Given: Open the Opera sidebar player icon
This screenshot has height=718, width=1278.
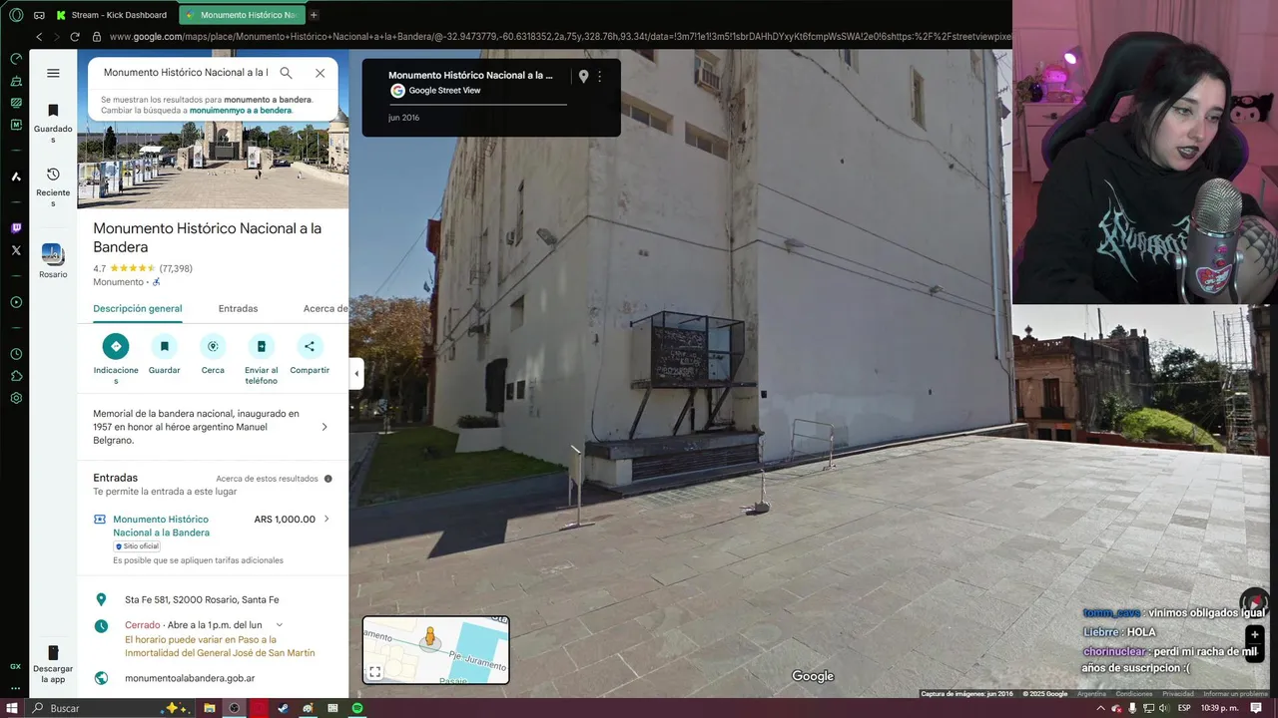Looking at the screenshot, I should coord(16,302).
